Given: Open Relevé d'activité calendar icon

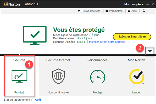Looking at the screenshot, I should click(79, 11).
